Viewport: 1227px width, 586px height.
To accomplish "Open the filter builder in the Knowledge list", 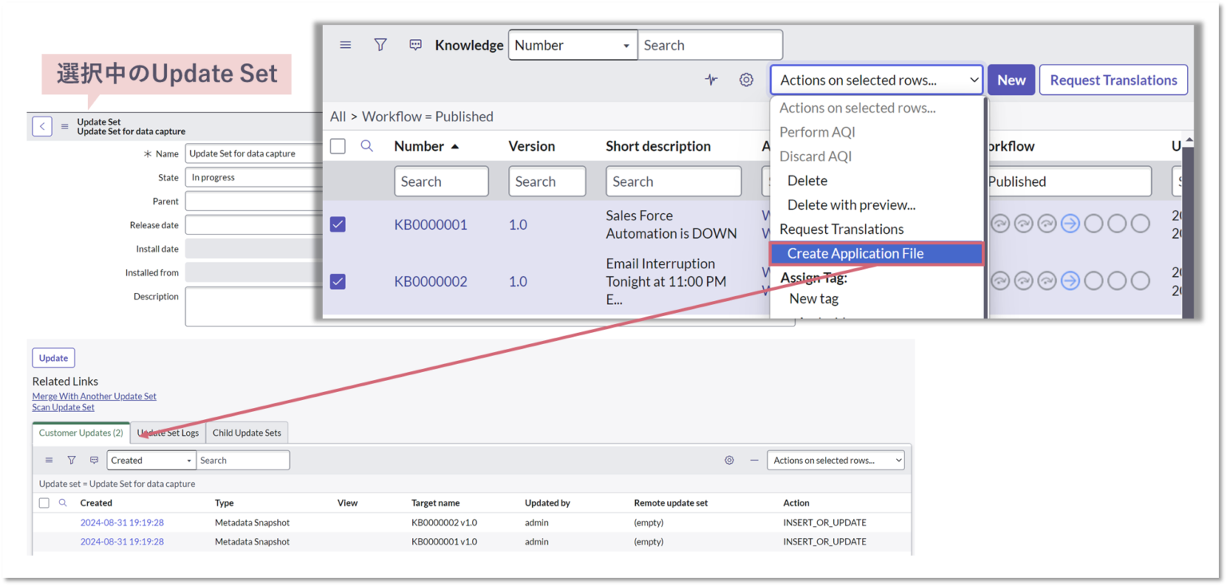I will (x=380, y=45).
